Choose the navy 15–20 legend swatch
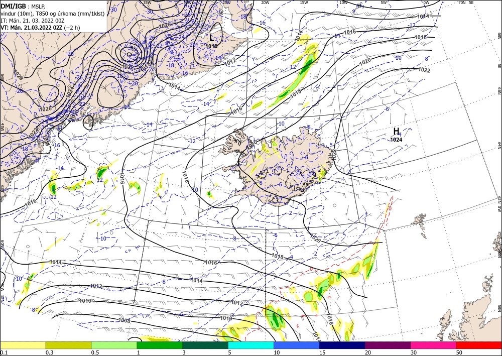Viewport: 502px width, 356px height. [342, 345]
